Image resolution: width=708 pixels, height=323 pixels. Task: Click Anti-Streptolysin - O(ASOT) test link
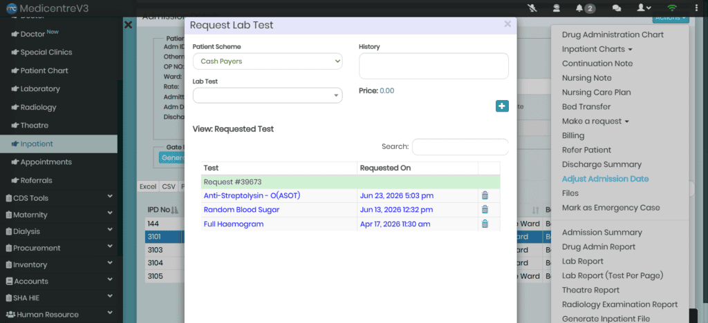click(252, 195)
